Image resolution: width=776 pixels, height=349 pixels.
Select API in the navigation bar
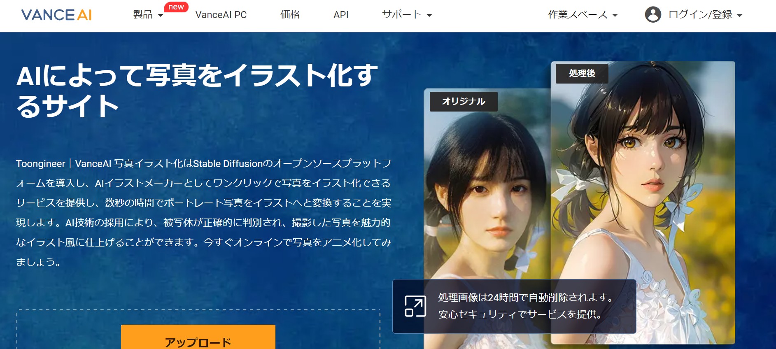click(341, 15)
